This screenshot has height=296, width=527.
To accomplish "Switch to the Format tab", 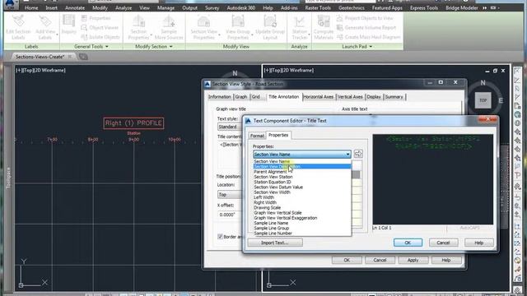I will pos(257,136).
